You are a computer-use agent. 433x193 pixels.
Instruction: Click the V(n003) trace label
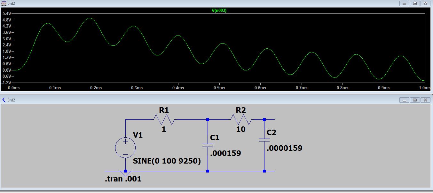(219, 11)
